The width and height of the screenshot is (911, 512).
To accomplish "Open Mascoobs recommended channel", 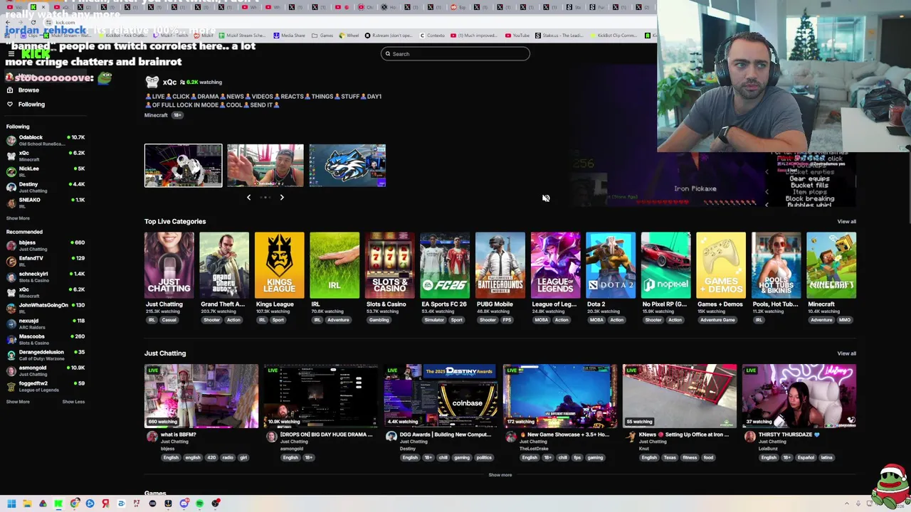I will pos(45,339).
